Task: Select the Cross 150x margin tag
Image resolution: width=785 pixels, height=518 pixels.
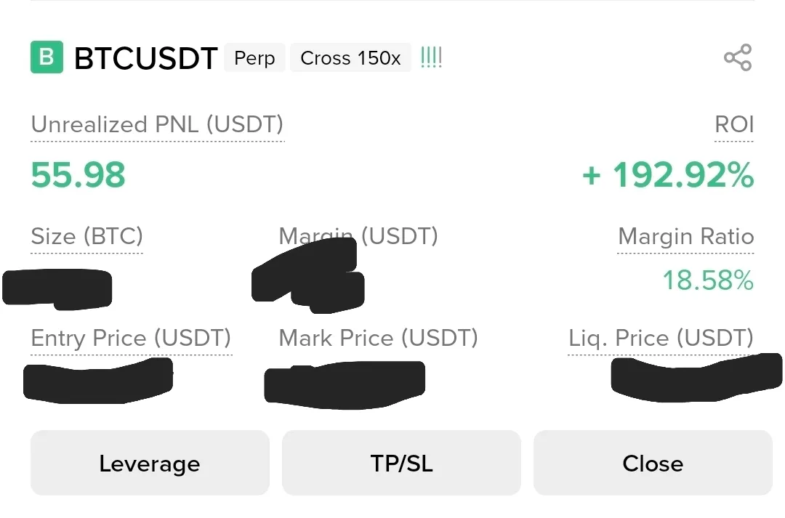Action: click(350, 58)
